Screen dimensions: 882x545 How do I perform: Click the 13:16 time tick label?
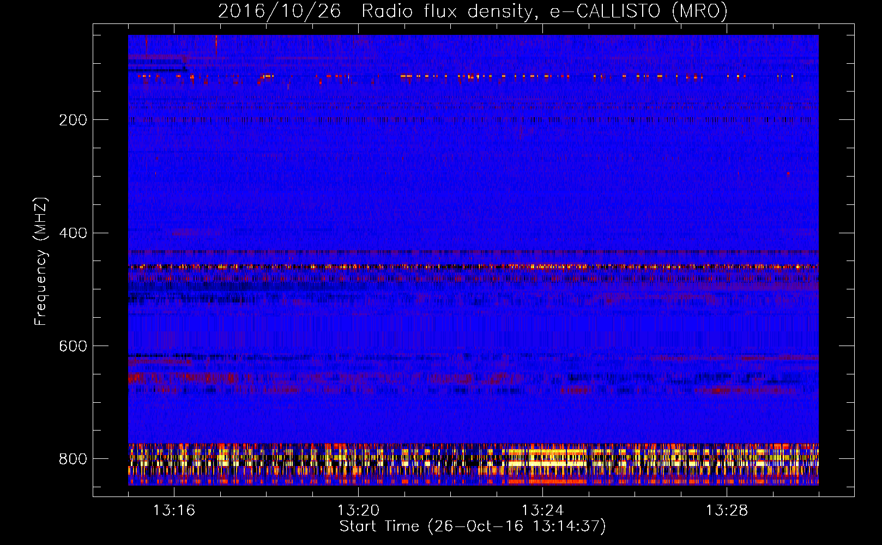pyautogui.click(x=174, y=511)
